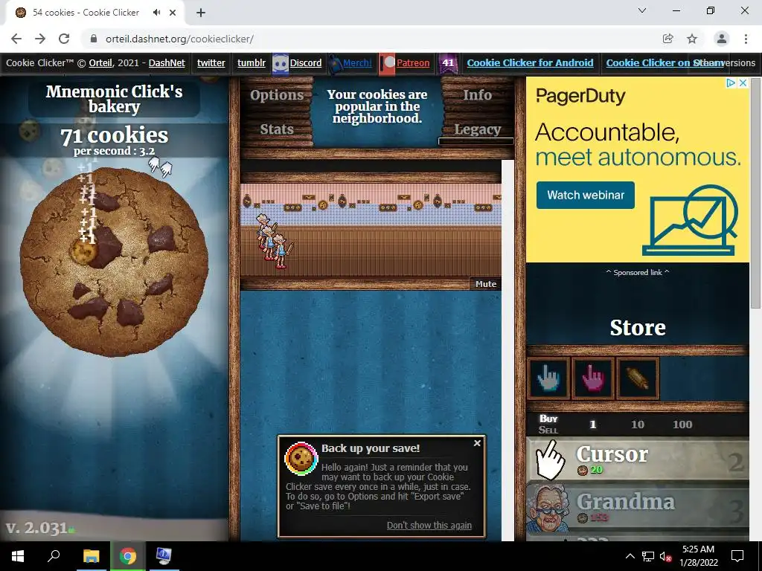
Task: Open the Legacy menu
Action: pos(477,129)
